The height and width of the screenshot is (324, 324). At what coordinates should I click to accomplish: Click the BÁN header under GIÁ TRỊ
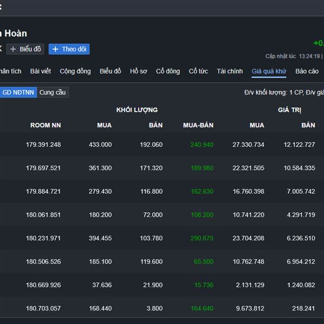[x=308, y=125]
